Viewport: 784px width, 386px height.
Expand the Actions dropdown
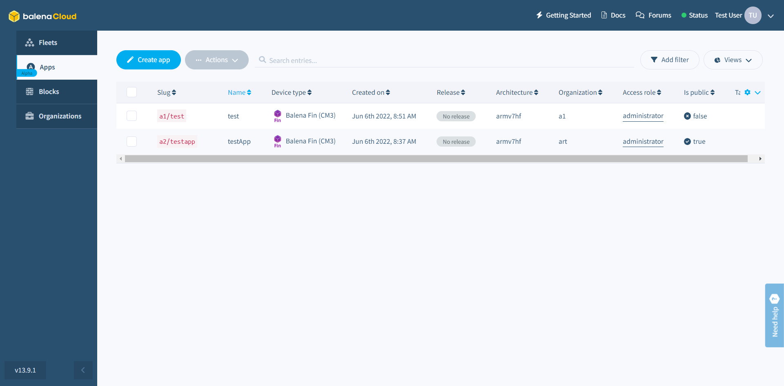coord(216,60)
